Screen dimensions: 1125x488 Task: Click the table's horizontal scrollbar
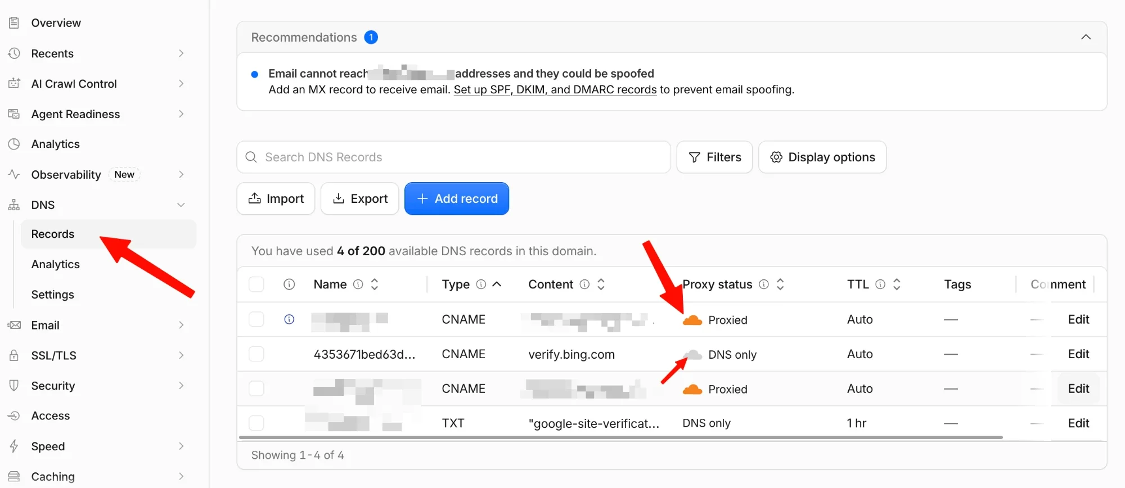[x=621, y=437]
